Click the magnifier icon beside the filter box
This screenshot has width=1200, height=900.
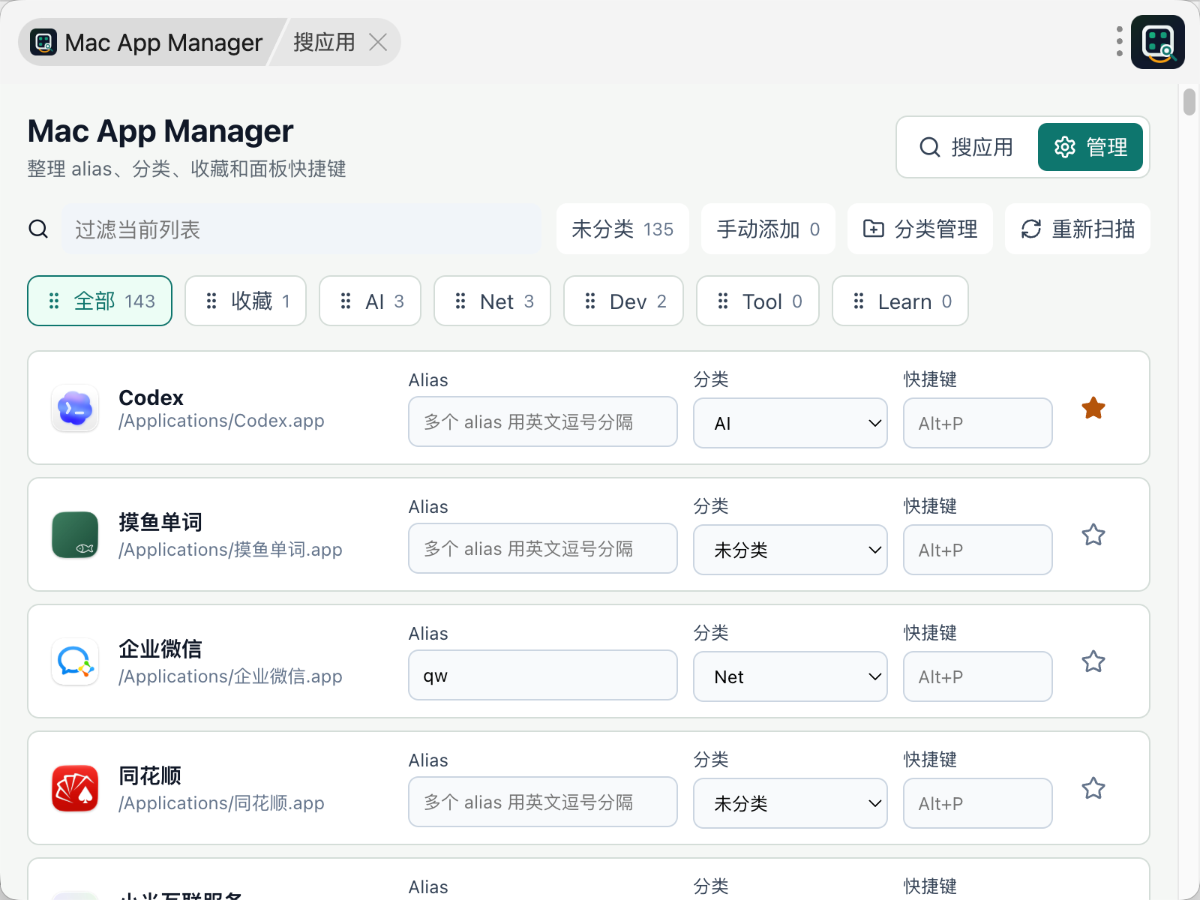point(38,229)
